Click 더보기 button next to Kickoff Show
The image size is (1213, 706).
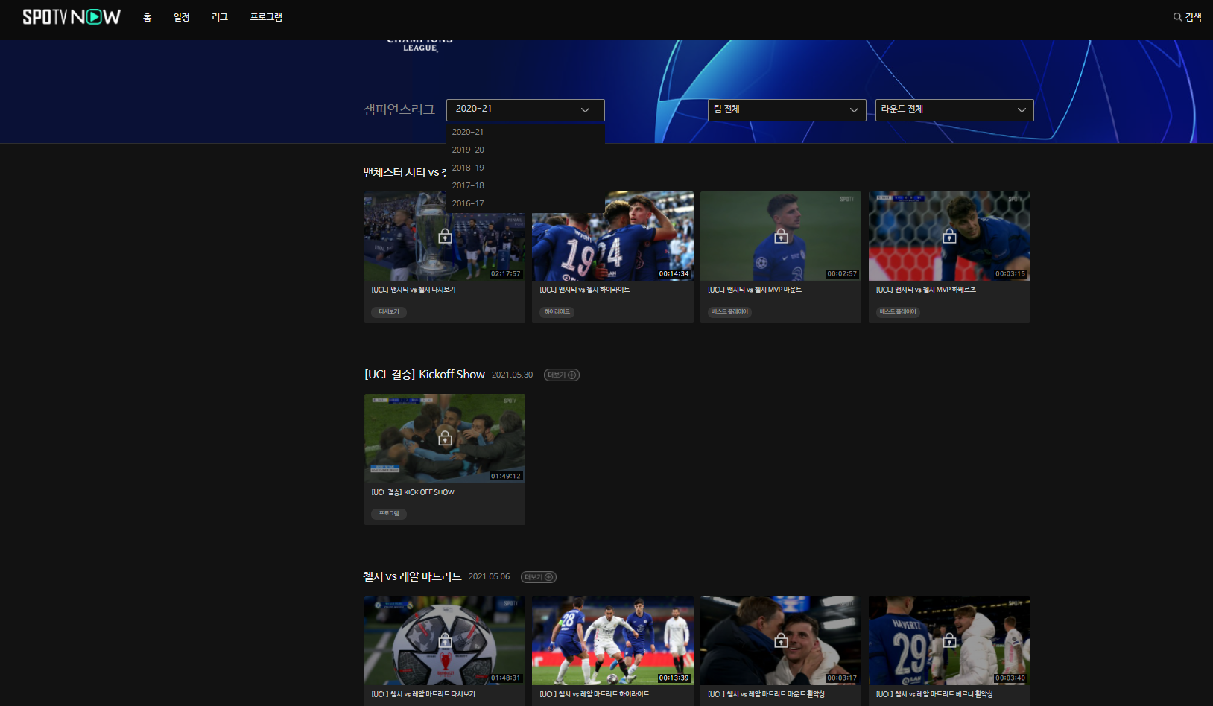pos(562,375)
